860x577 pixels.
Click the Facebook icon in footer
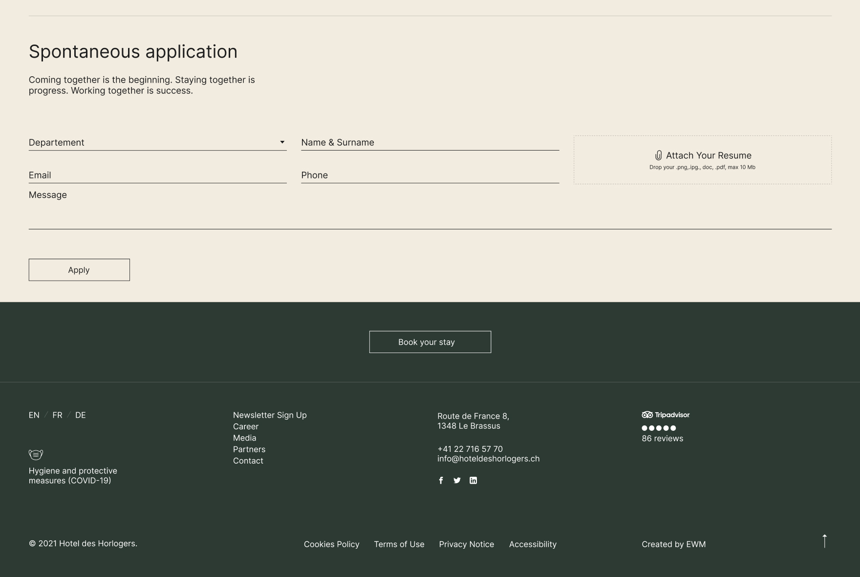click(x=441, y=480)
